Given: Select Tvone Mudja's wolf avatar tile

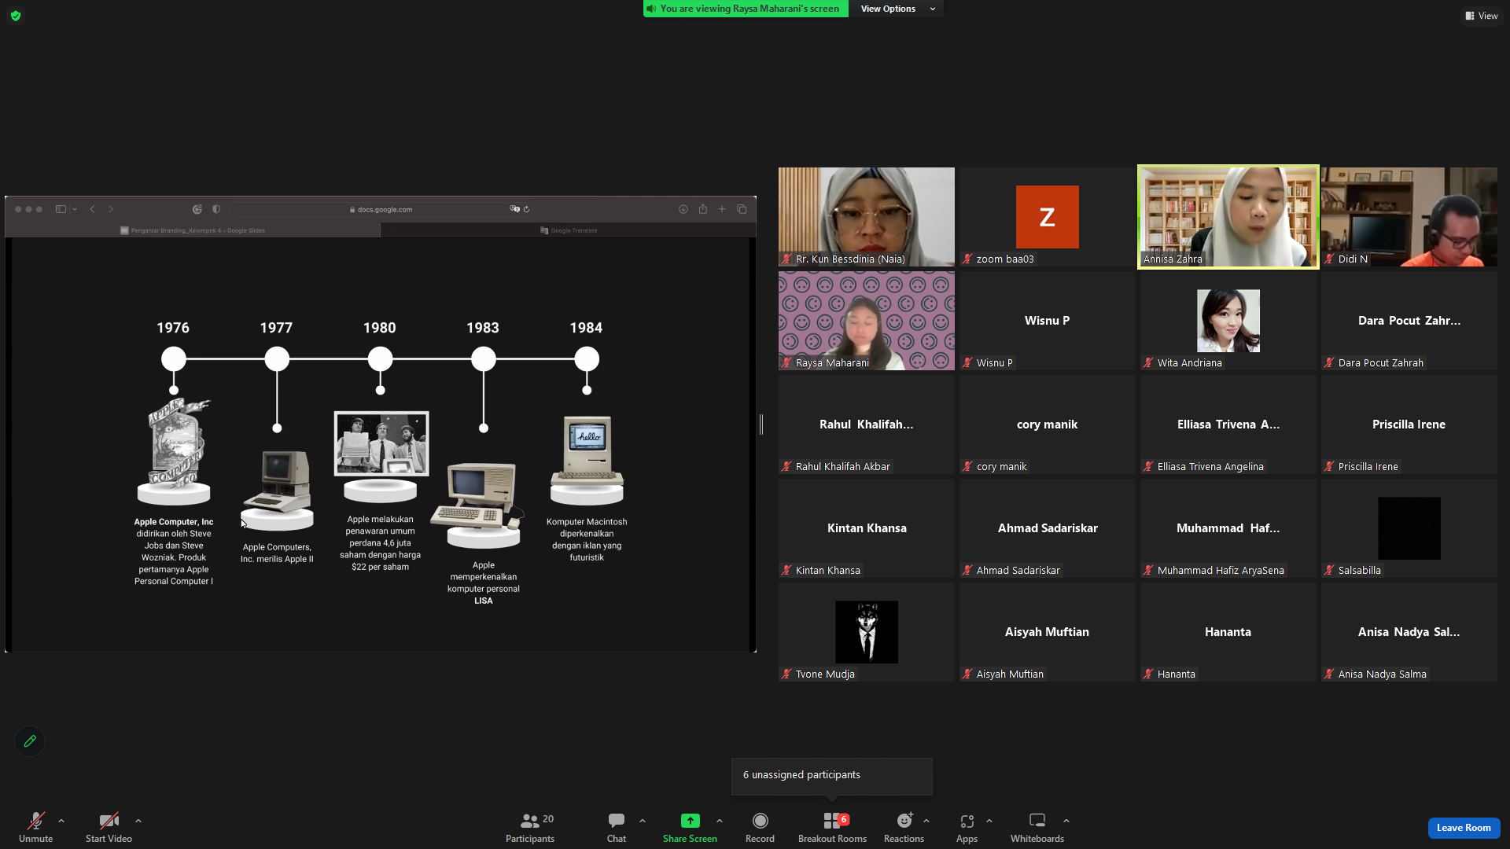Looking at the screenshot, I should click(867, 632).
